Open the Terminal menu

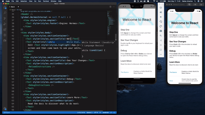(x=46, y=1)
